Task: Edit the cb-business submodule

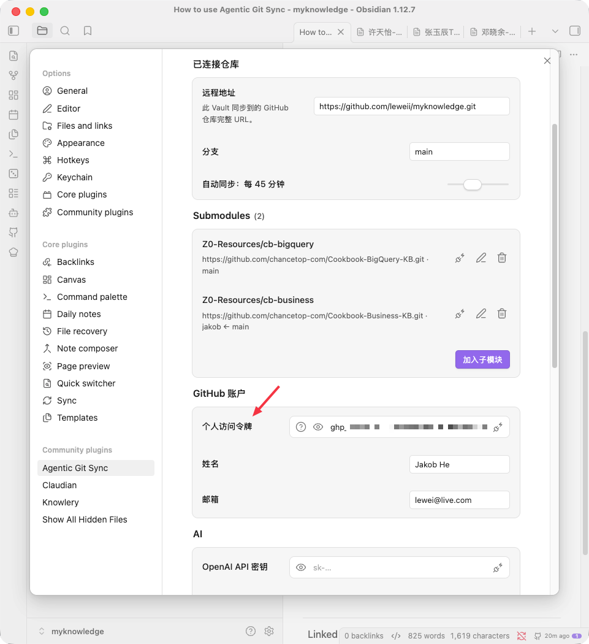Action: click(481, 314)
